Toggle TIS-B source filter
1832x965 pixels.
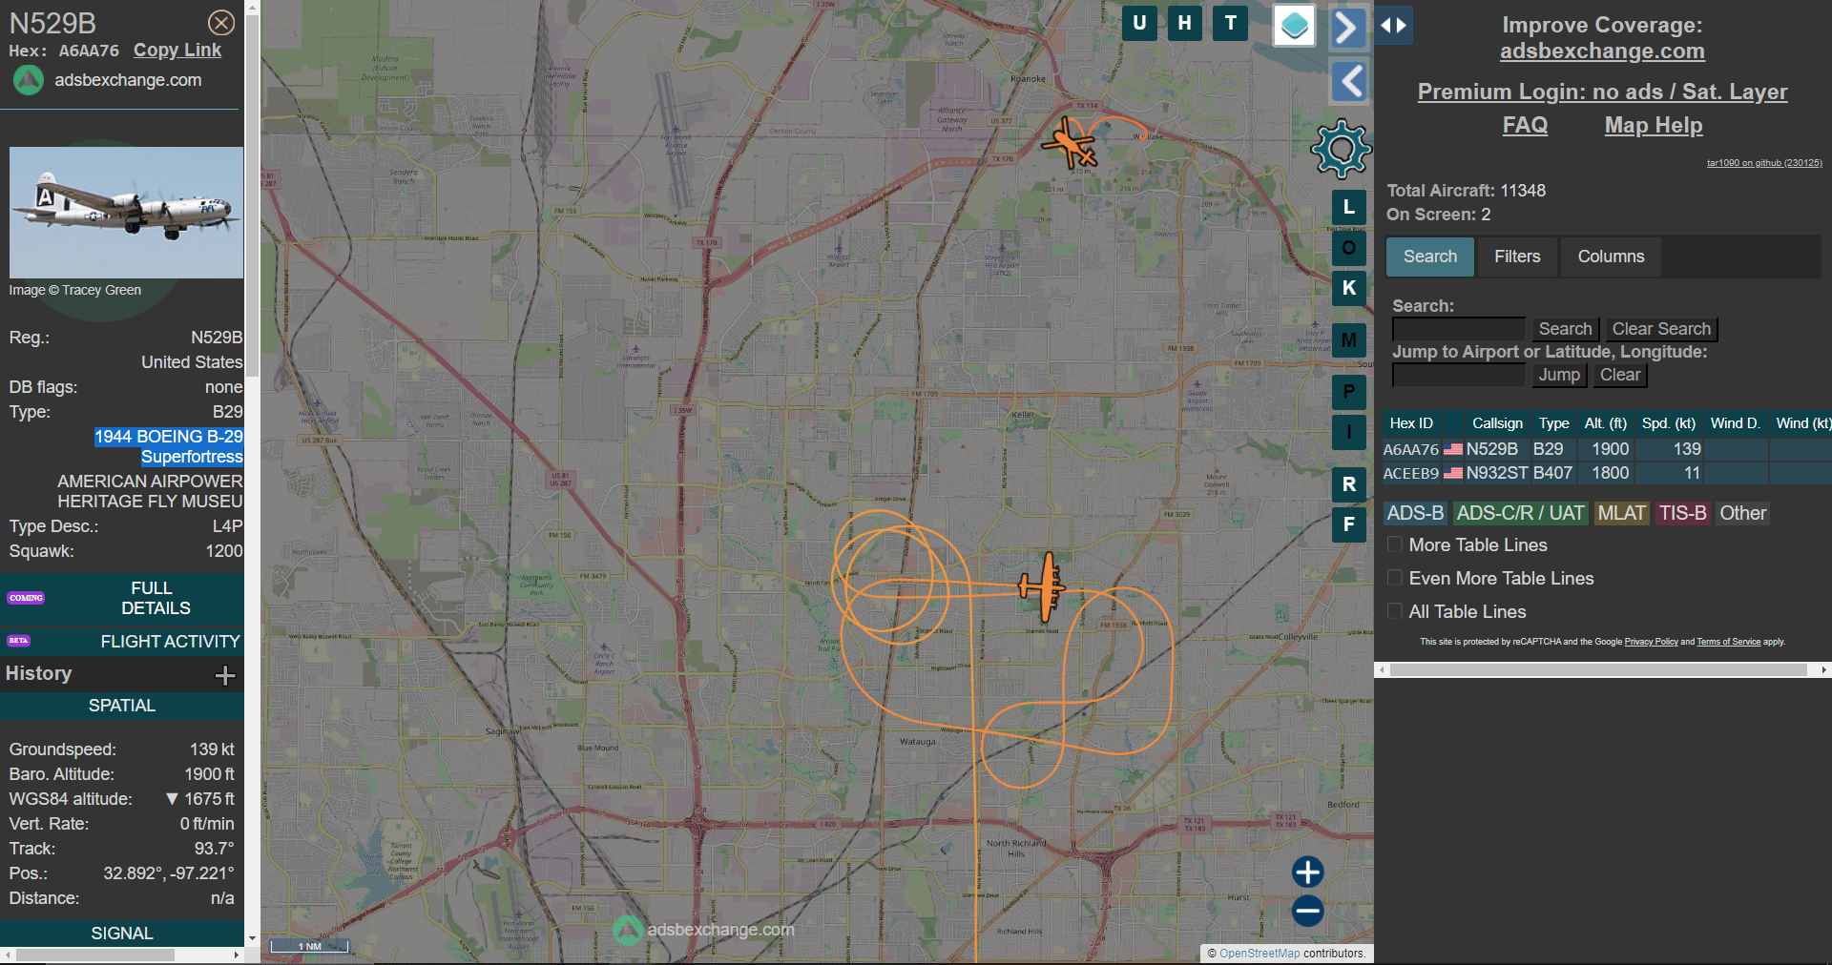(x=1682, y=513)
